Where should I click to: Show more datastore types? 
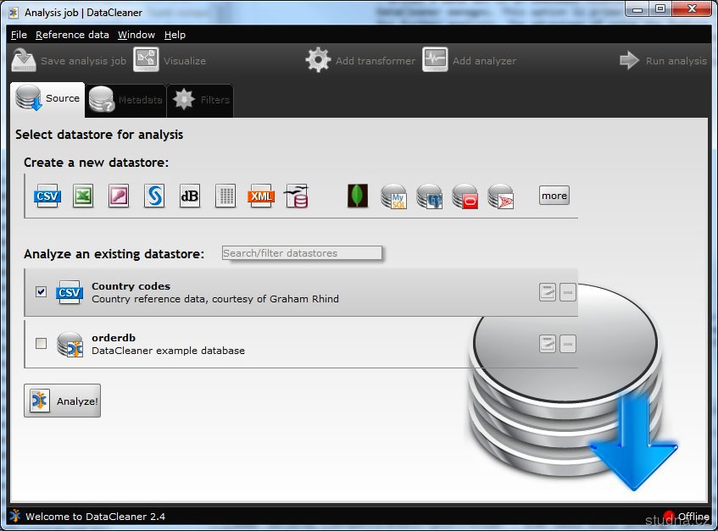click(x=554, y=196)
